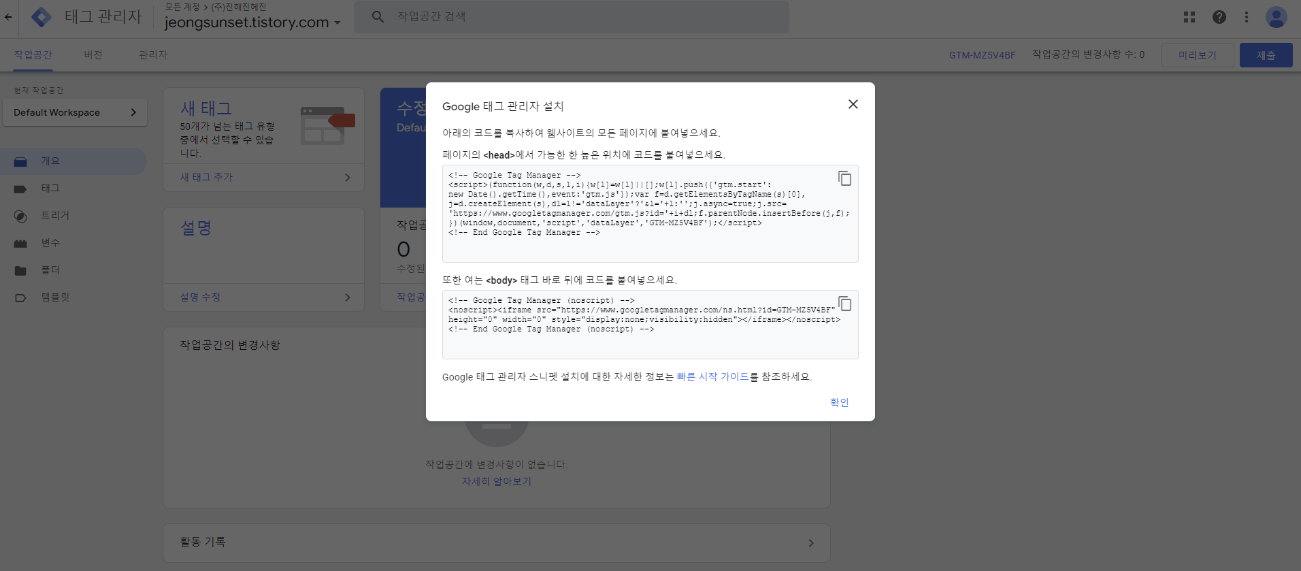Image resolution: width=1301 pixels, height=571 pixels.
Task: Switch to the 작업공간 tab
Action: click(x=33, y=54)
